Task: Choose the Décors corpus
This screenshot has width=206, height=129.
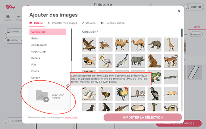Action: coord(35,58)
